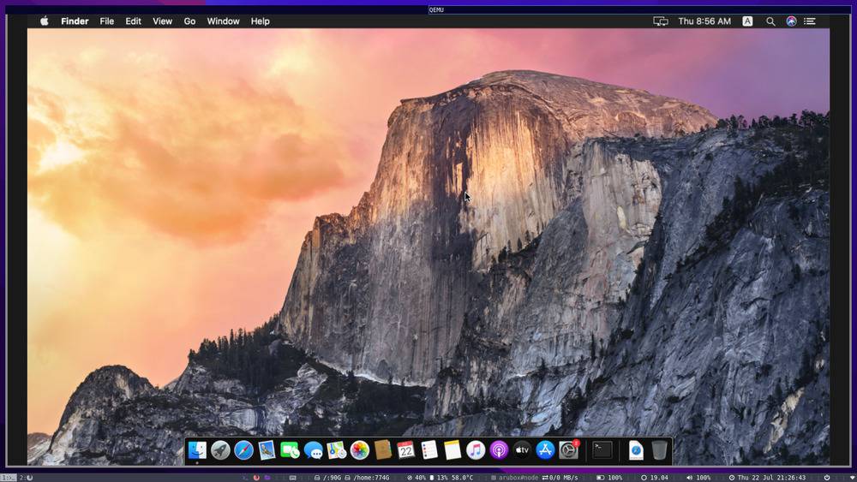Open Spotlight search magnifier

(770, 21)
